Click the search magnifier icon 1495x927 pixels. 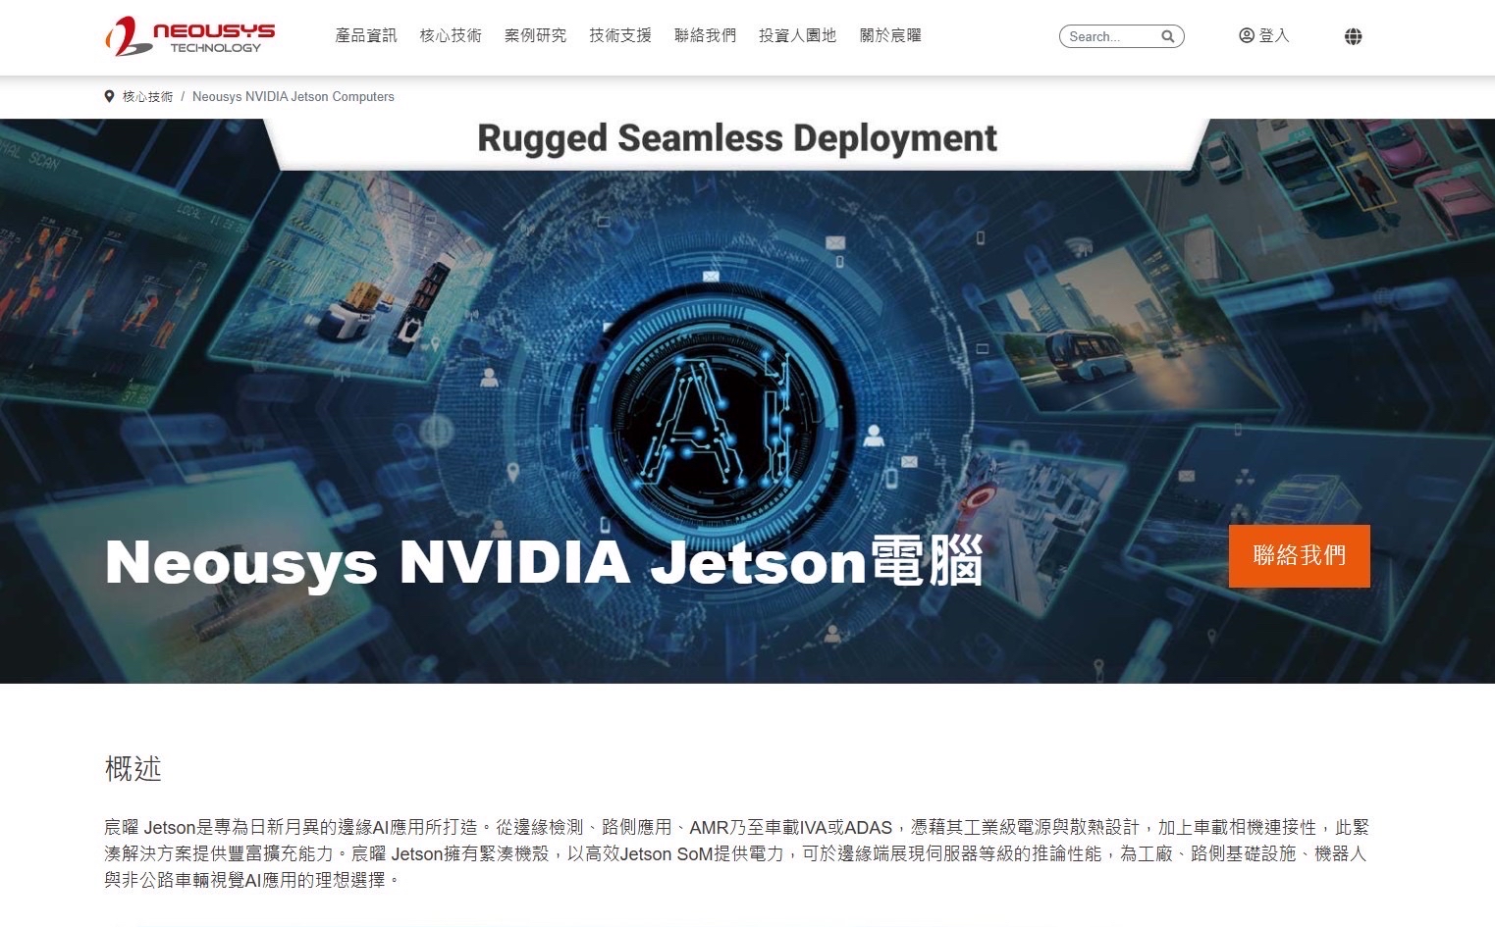click(x=1167, y=36)
